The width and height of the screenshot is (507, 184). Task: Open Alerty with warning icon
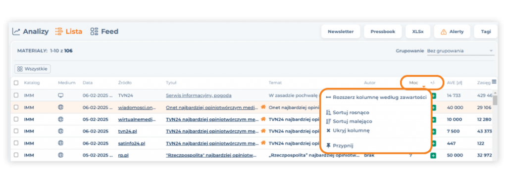click(452, 32)
